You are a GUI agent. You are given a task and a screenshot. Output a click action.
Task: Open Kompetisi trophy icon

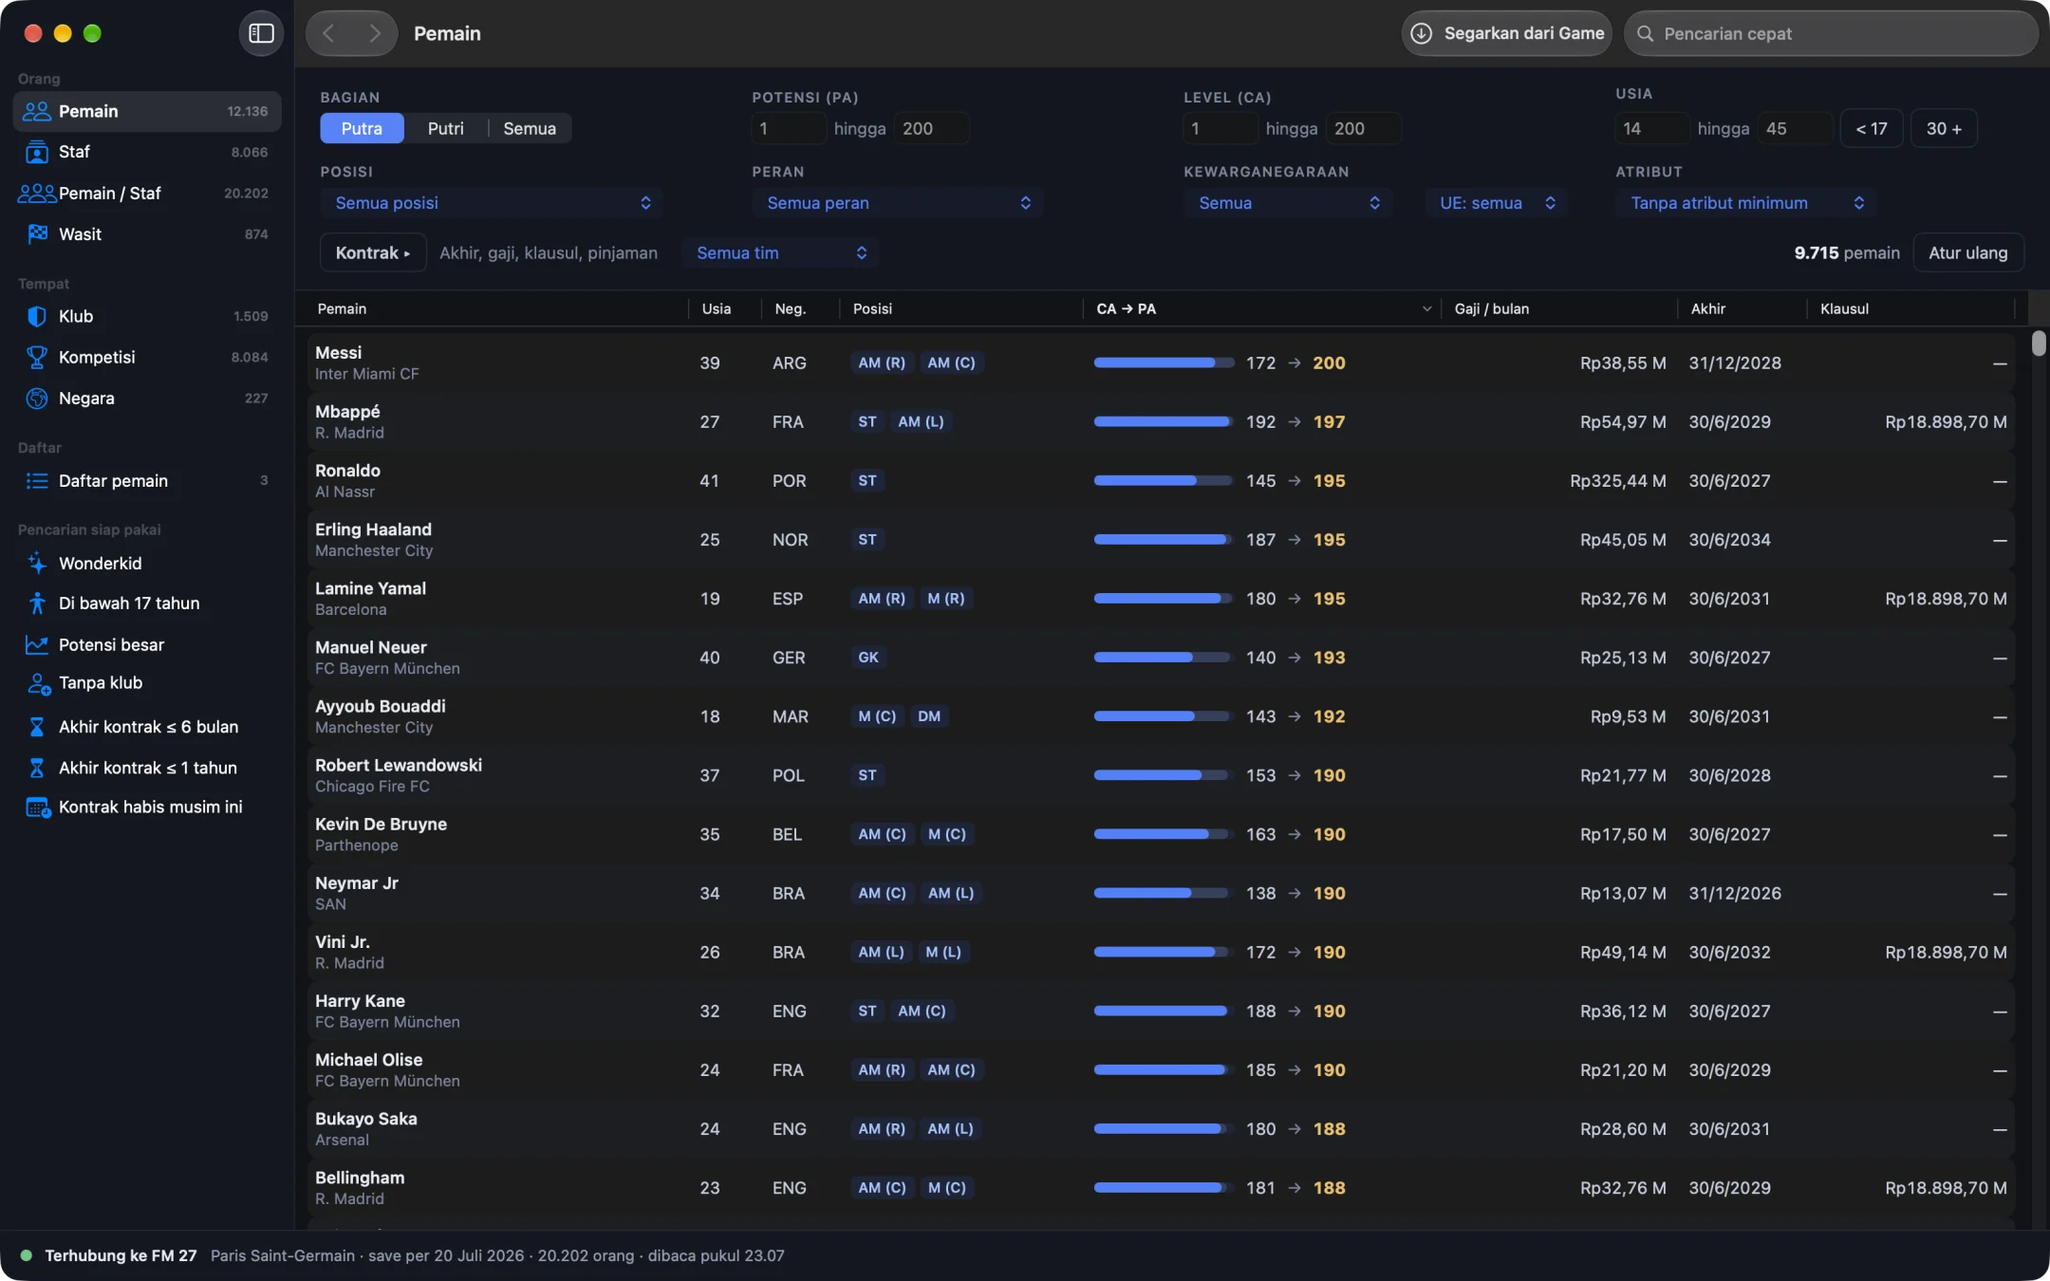tap(37, 357)
